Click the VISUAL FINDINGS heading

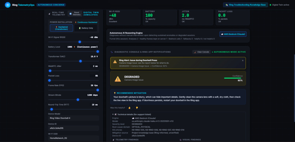pos(191,139)
